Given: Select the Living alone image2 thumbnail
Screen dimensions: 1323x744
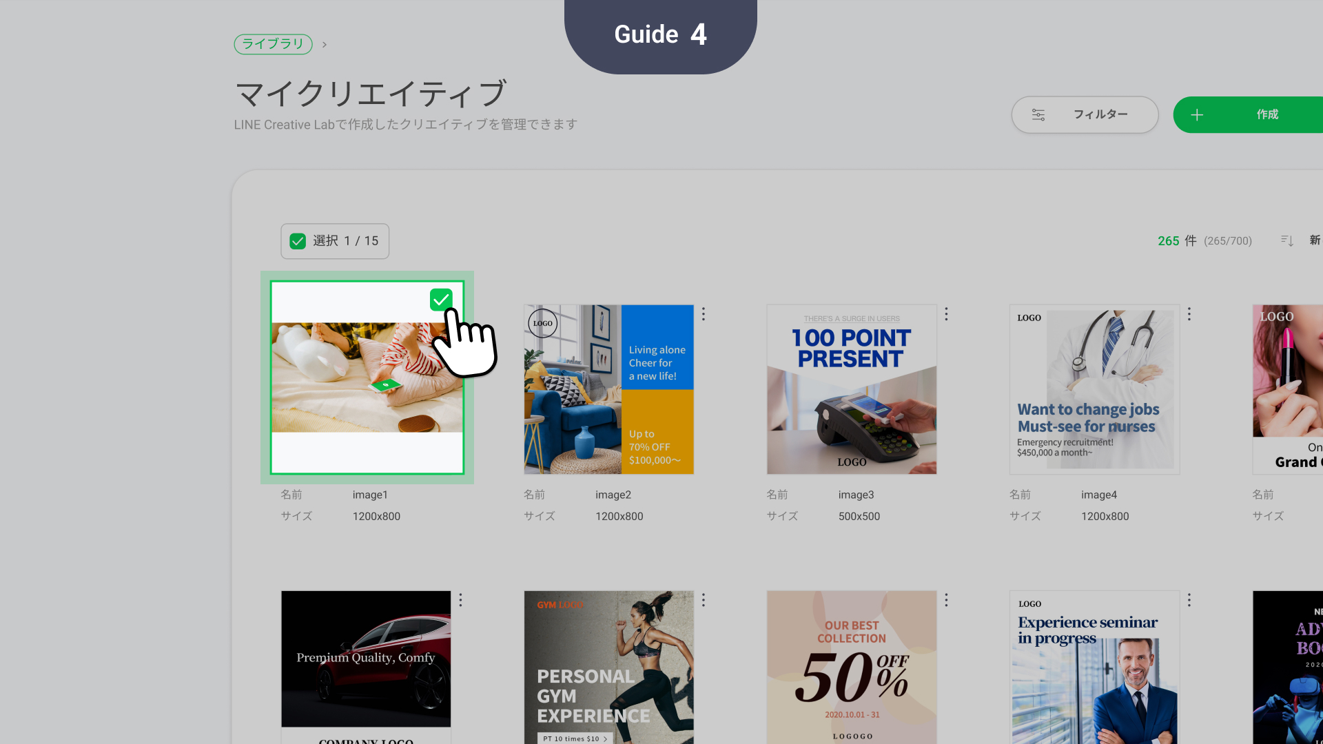Looking at the screenshot, I should [x=609, y=389].
